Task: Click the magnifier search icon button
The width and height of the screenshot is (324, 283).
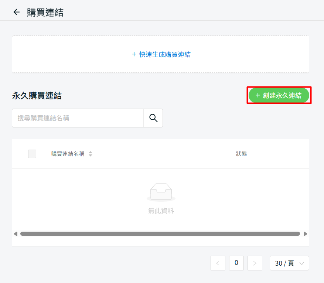Action: (x=153, y=118)
